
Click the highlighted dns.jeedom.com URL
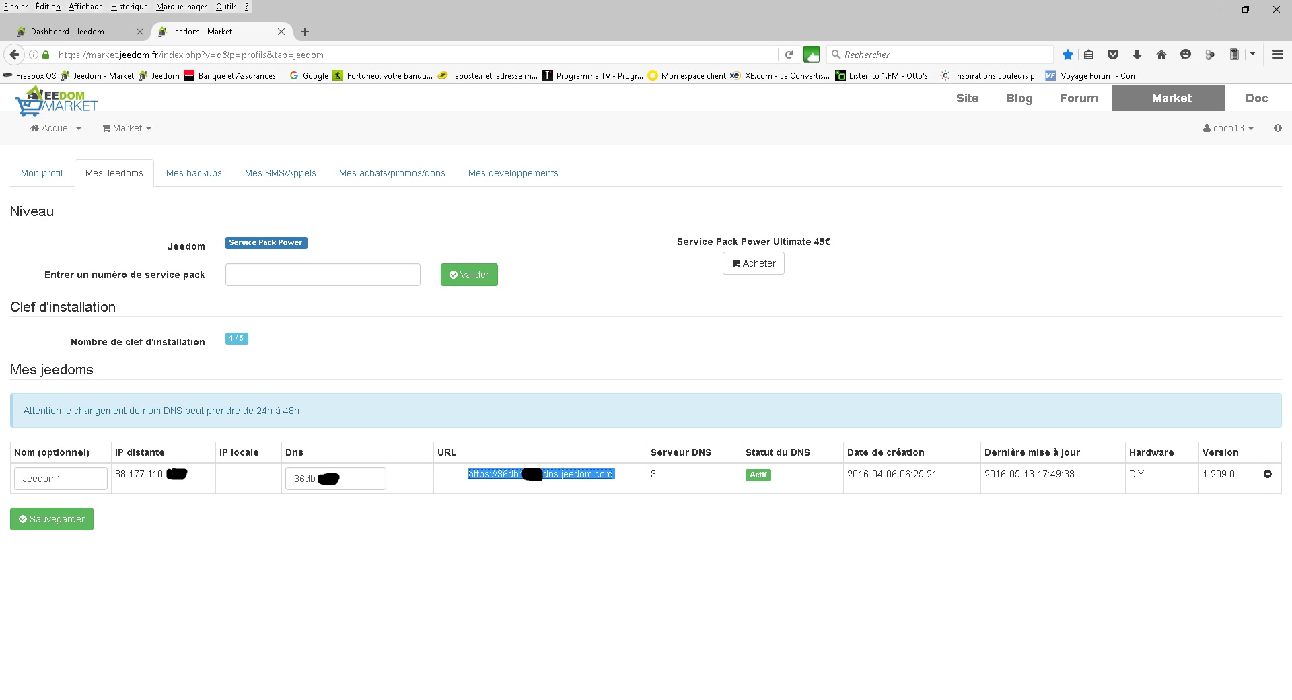click(541, 474)
